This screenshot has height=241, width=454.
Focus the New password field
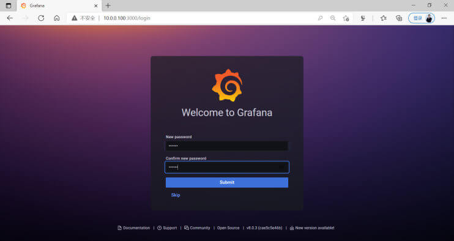227,146
